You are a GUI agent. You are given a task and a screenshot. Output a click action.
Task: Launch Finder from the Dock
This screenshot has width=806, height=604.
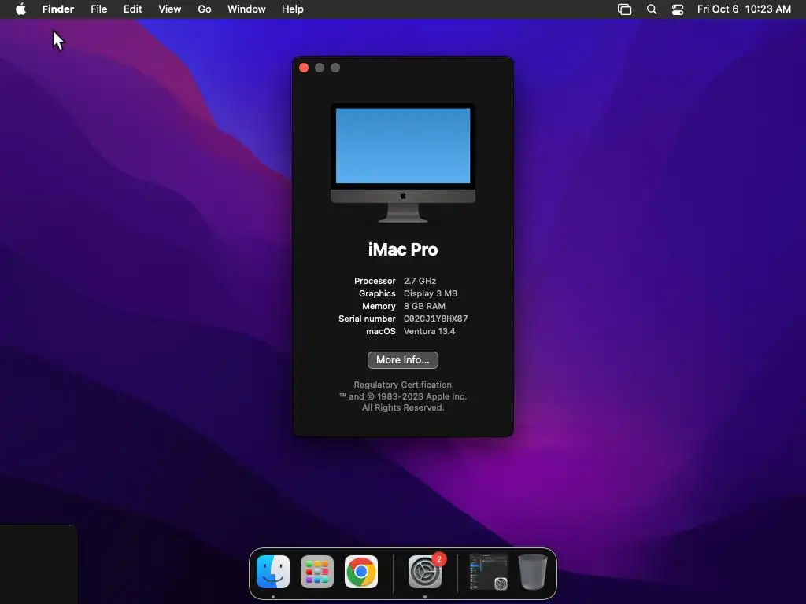273,572
